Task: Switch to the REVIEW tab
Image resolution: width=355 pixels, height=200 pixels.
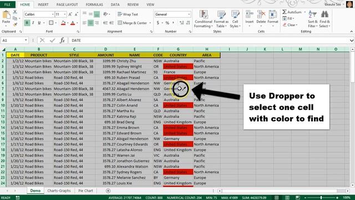Action: tap(133, 4)
